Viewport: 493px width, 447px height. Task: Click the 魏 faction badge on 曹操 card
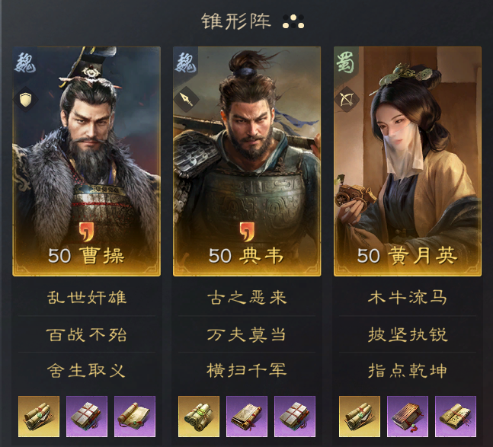tap(25, 62)
